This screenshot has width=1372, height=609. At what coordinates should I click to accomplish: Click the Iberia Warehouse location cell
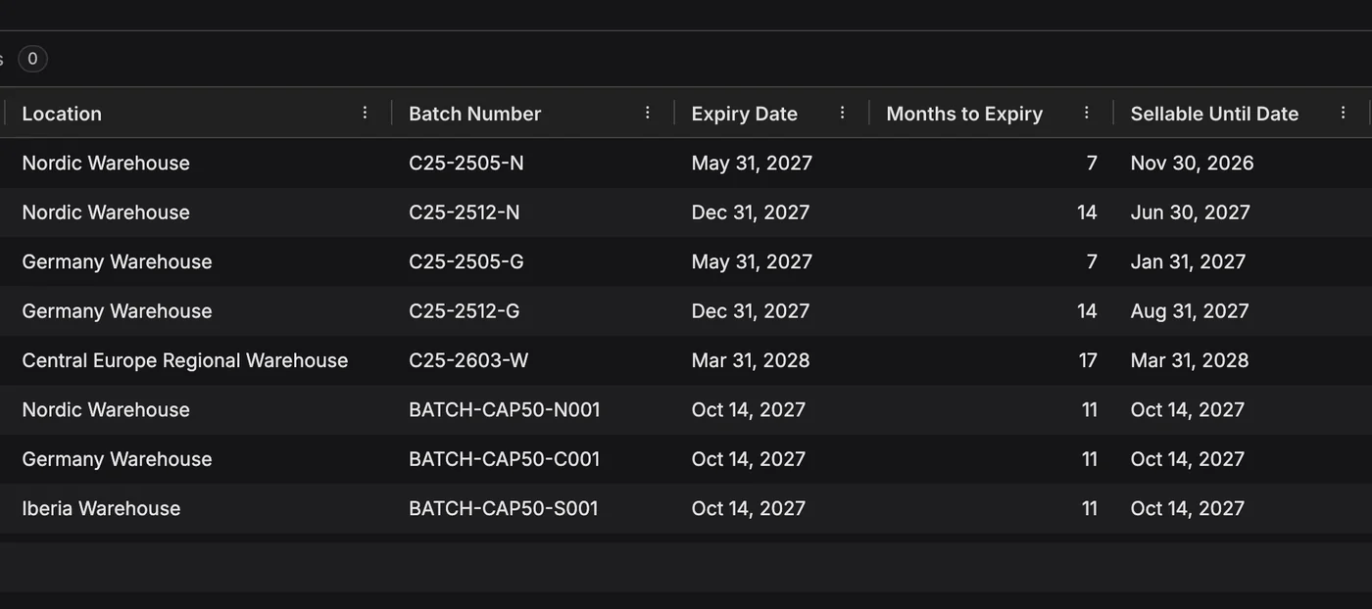tap(101, 508)
